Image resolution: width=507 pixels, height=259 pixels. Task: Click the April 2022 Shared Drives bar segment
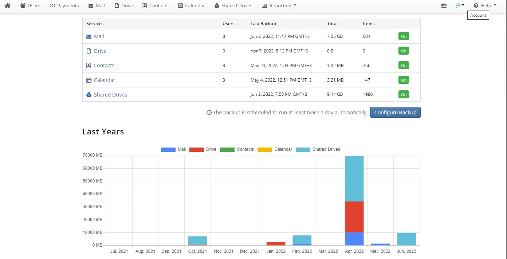tap(354, 178)
